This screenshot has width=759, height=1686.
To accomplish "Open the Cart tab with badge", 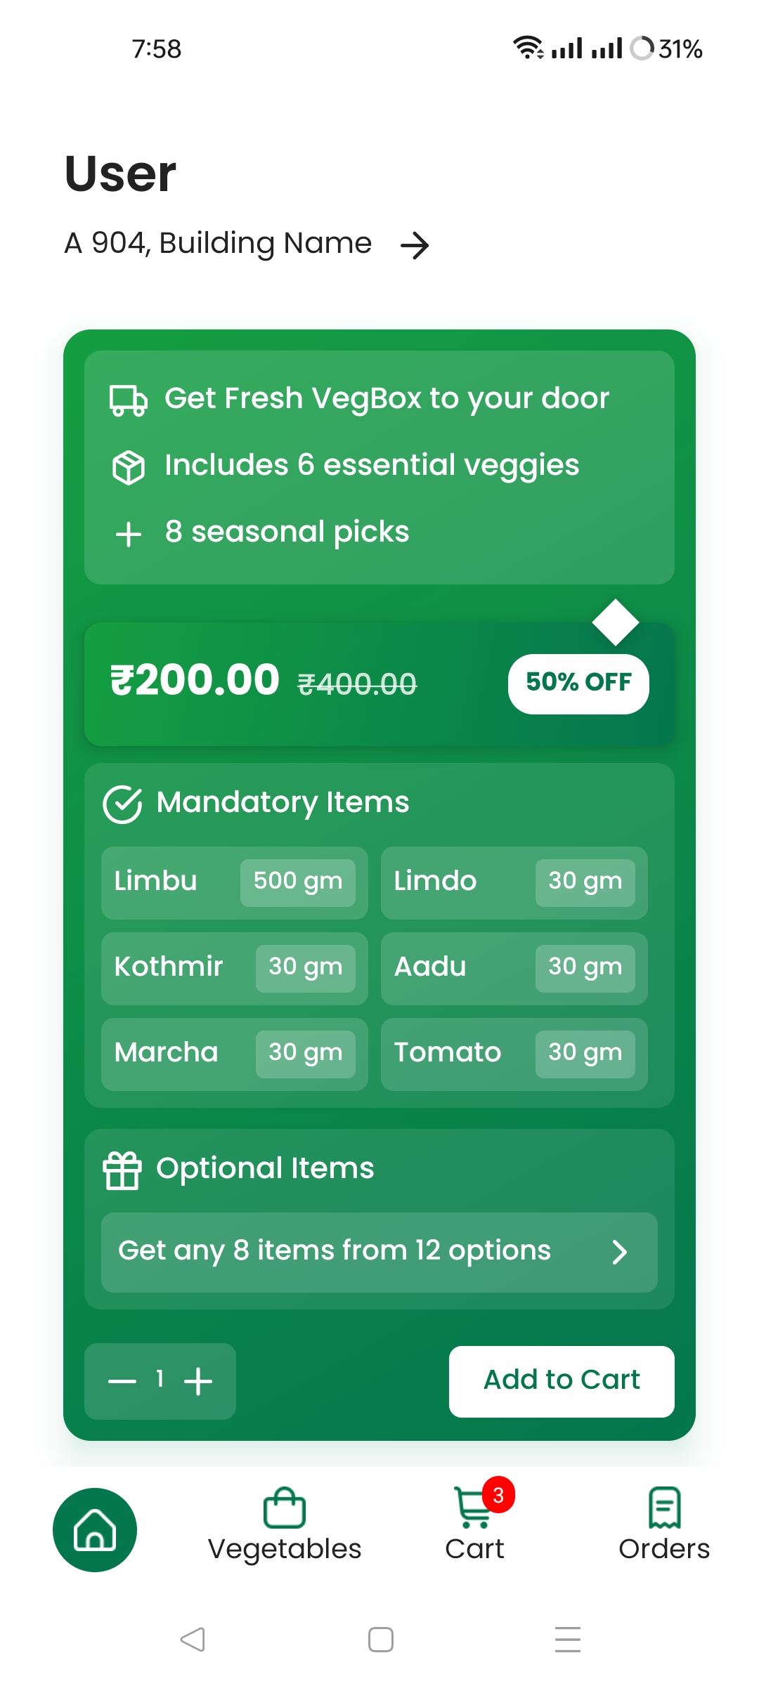I will point(475,1525).
